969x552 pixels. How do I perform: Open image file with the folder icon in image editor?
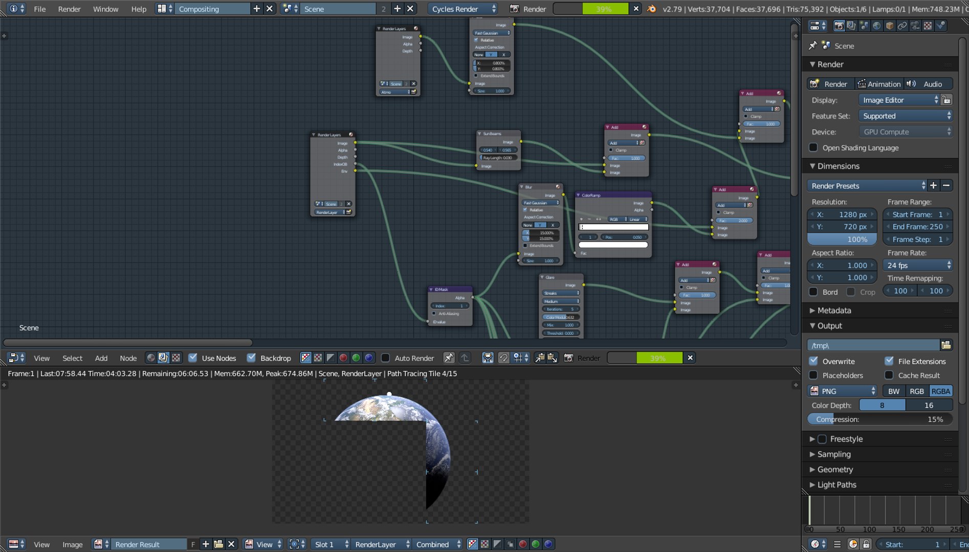coord(218,544)
